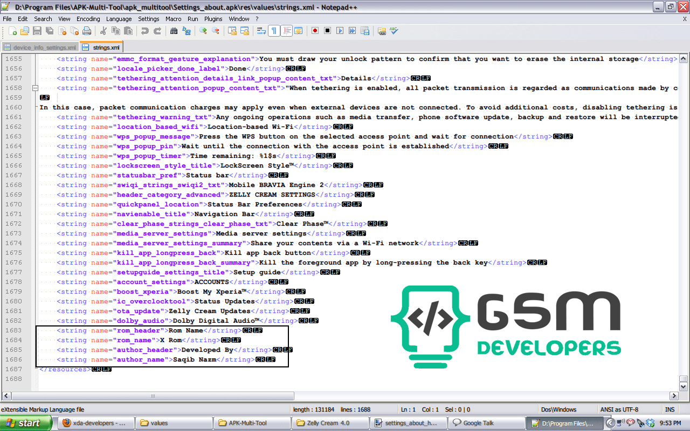Viewport: 690px width, 431px height.
Task: Click the line 'ZELLY CREAM SETTINGS'
Action: 216,194
